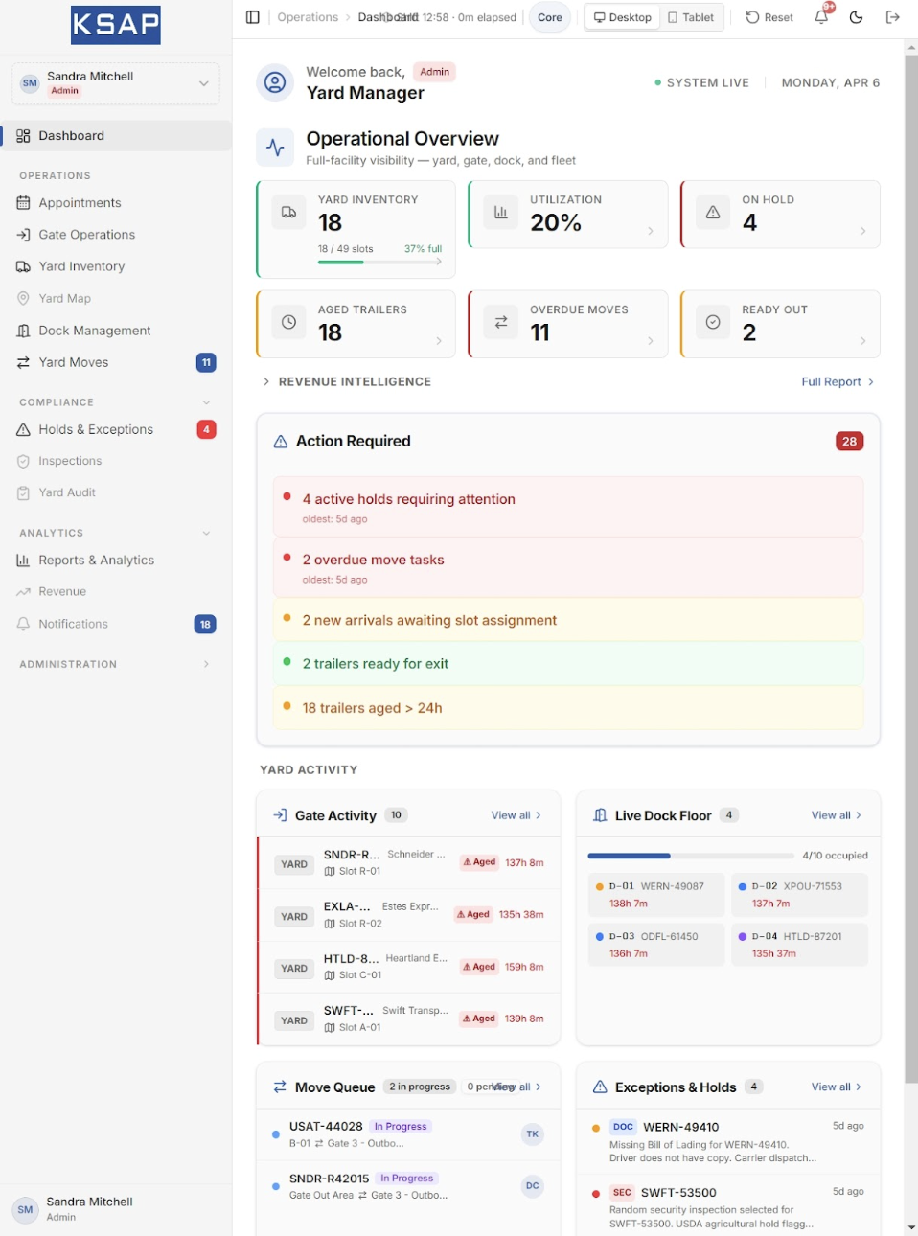
Task: Open dock D-04 HTLD-87201 tile
Action: coord(799,945)
